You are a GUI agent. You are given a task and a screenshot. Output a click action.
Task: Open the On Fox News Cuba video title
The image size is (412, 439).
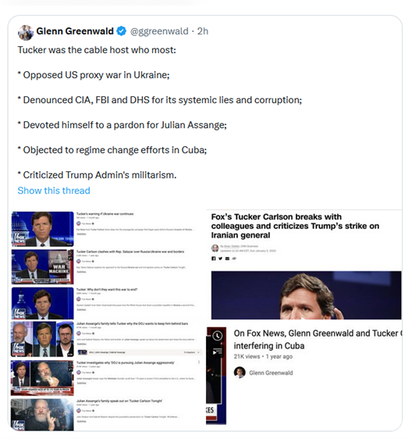point(318,339)
